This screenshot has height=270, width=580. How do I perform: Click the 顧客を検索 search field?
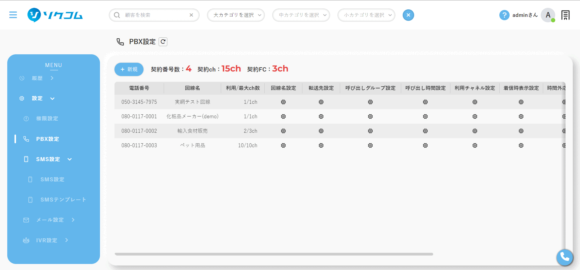pos(154,15)
